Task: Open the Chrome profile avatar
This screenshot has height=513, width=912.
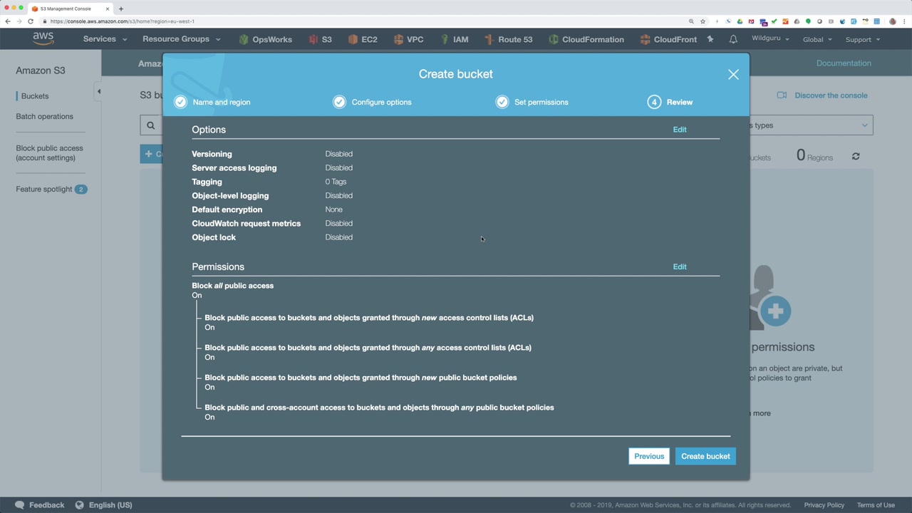Action: click(892, 21)
